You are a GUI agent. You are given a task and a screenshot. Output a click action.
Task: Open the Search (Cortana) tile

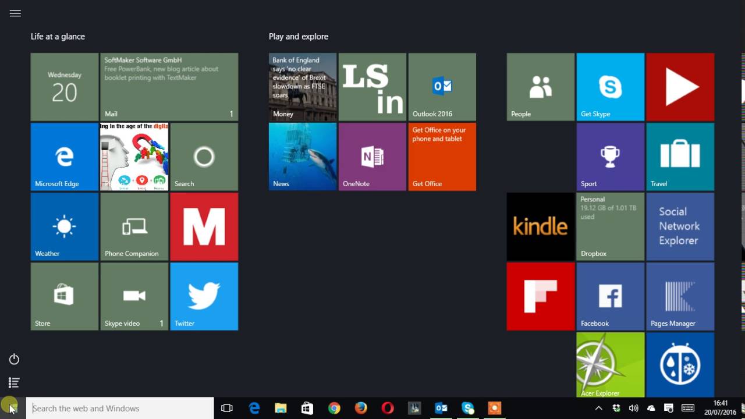click(204, 157)
